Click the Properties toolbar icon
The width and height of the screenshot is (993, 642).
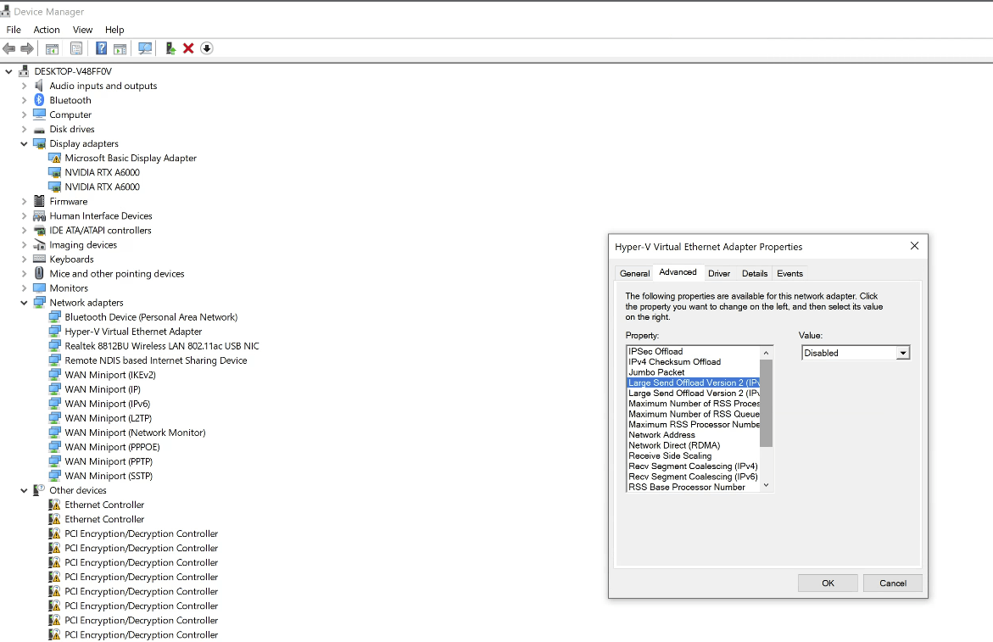pos(76,48)
